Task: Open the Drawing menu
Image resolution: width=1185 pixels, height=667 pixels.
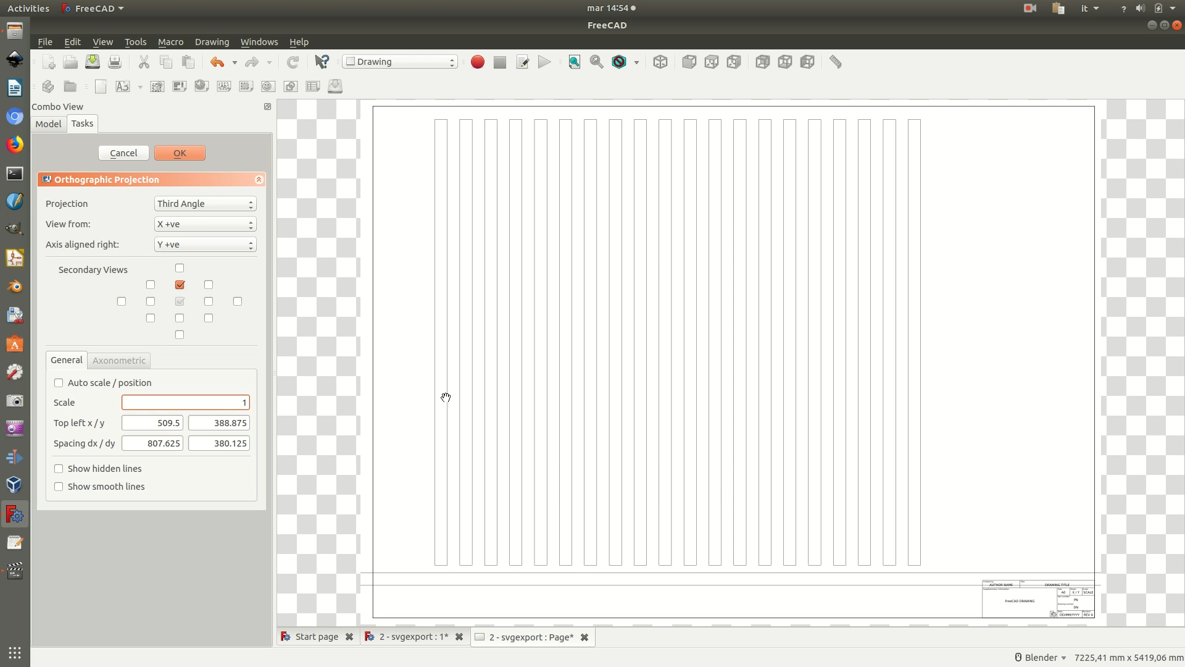Action: point(212,42)
